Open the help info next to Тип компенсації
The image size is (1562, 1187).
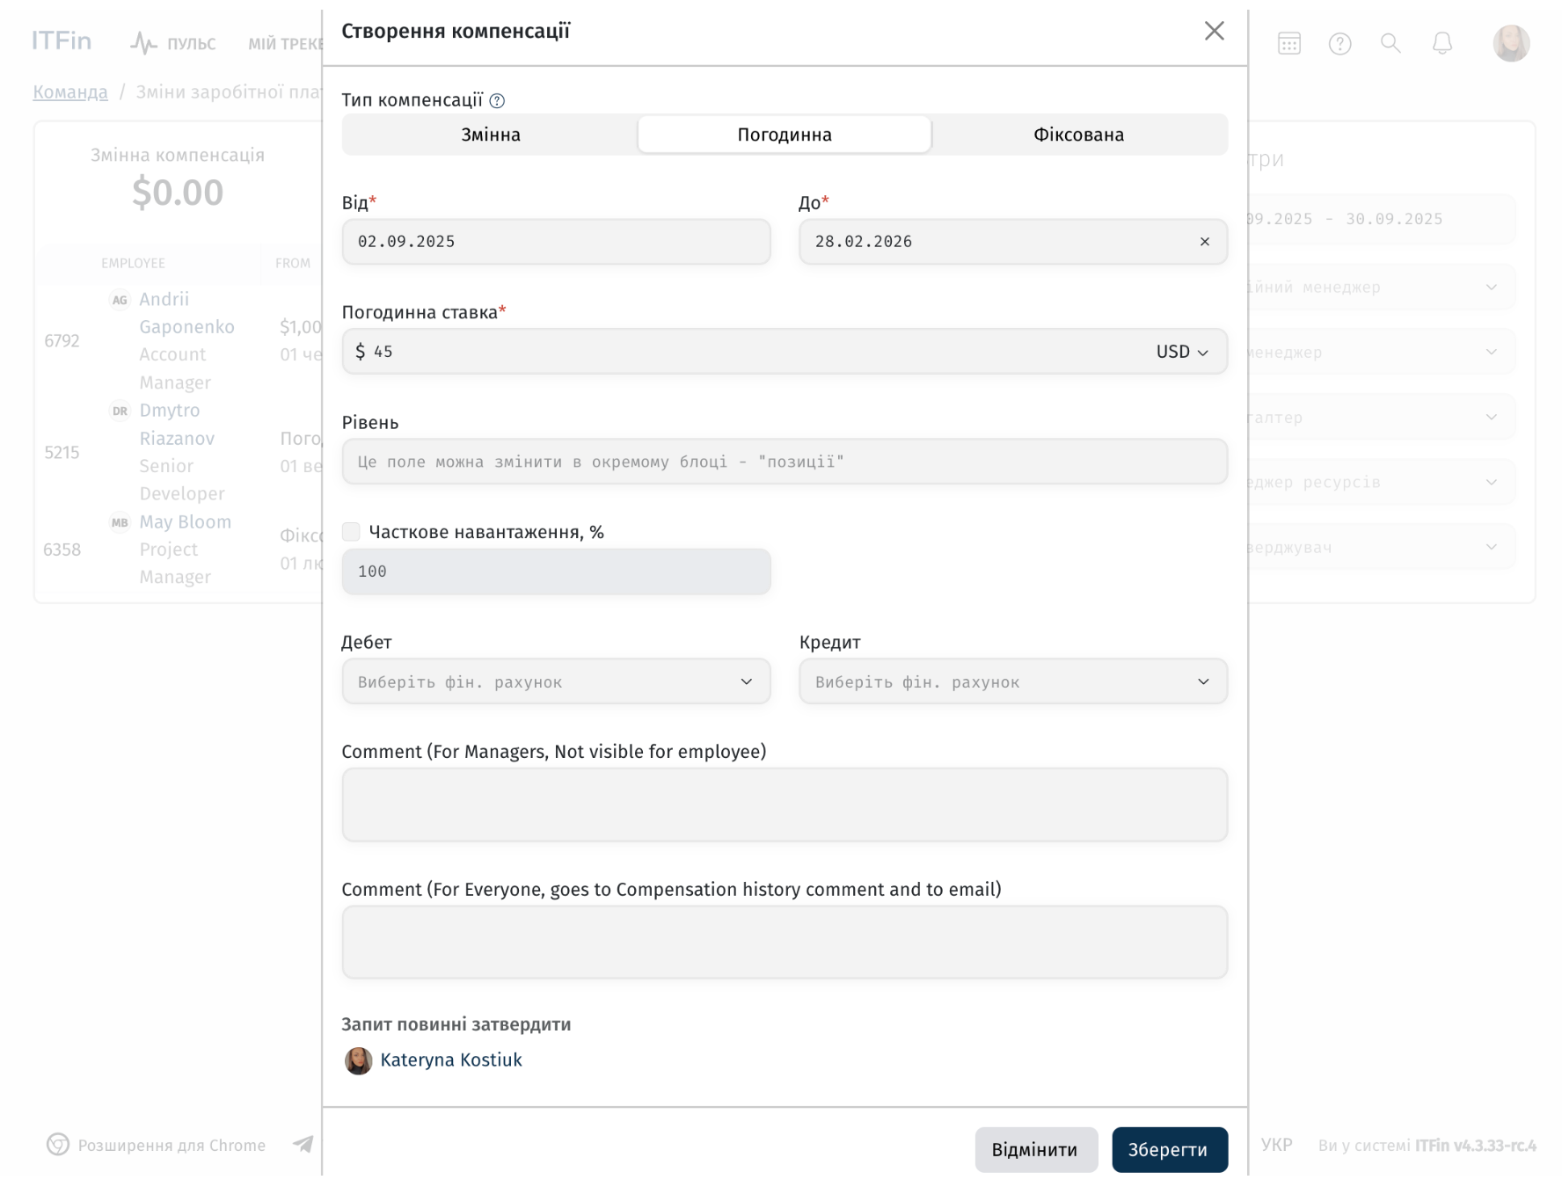497,100
